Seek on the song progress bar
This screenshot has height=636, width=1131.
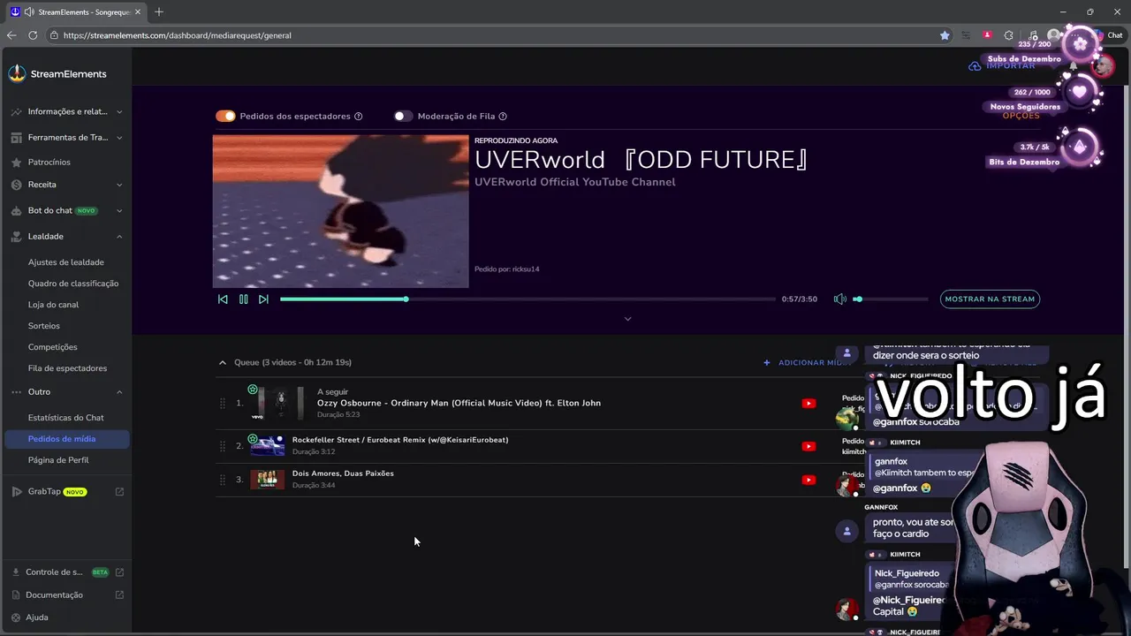(528, 299)
